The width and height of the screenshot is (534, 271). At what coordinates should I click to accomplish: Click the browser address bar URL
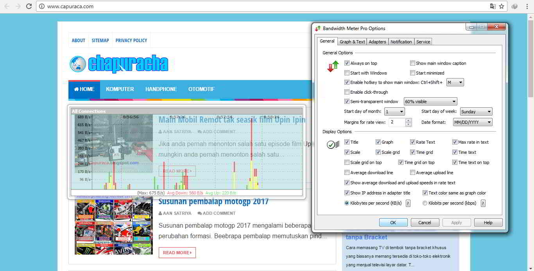coord(70,6)
